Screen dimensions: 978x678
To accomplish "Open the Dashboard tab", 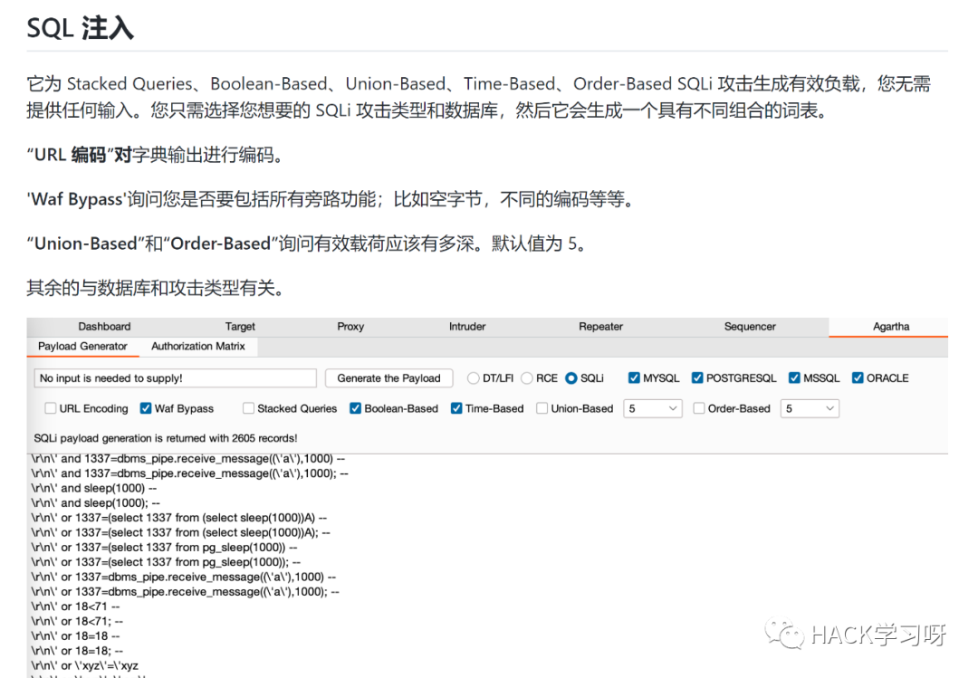I will coord(104,326).
